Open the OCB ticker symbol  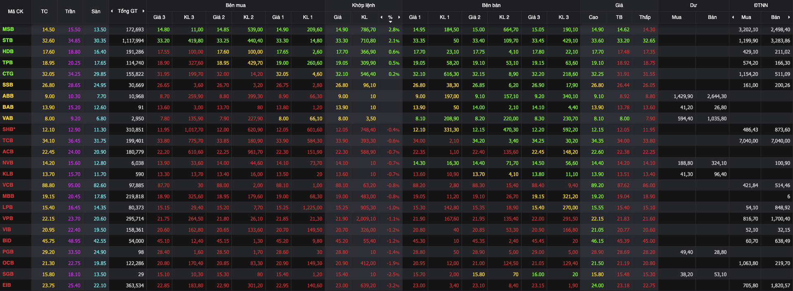(x=8, y=263)
